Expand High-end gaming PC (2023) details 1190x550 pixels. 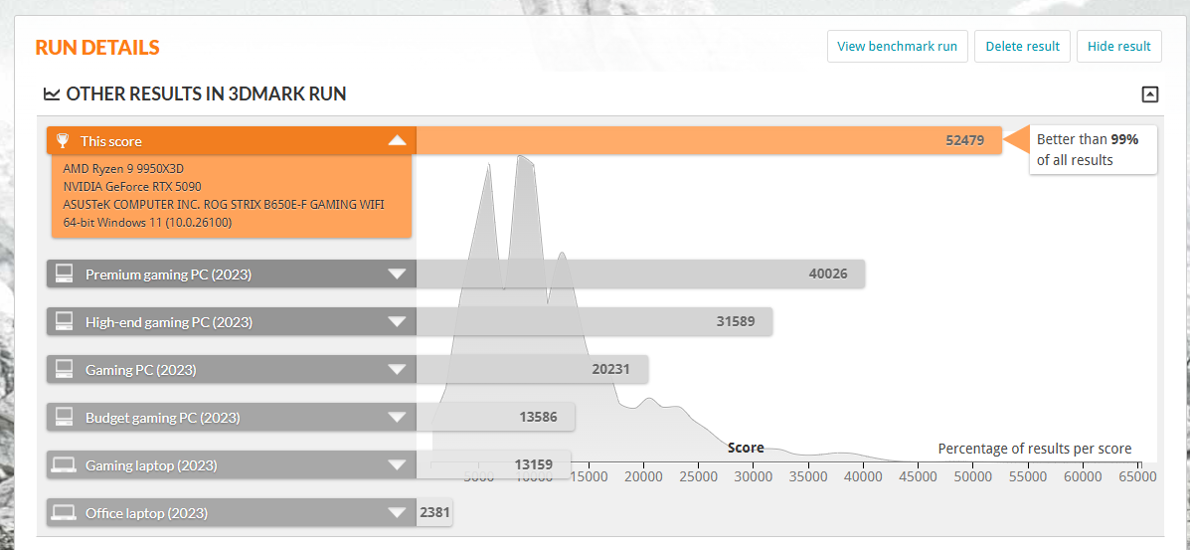tap(397, 321)
